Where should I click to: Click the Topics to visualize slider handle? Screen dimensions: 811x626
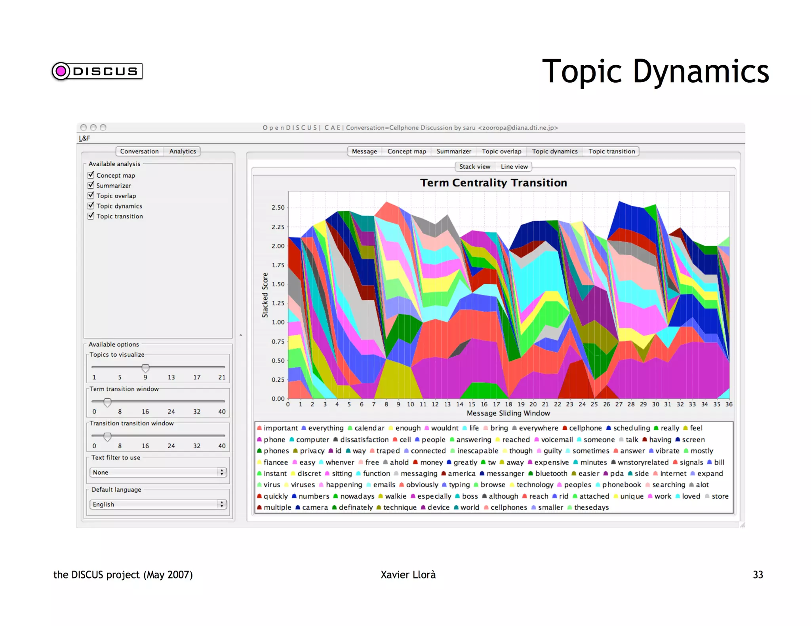(x=145, y=368)
